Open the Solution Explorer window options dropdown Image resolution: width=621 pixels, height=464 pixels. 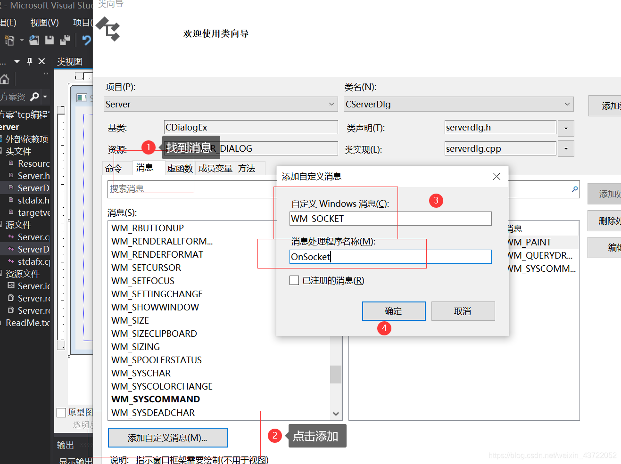[x=17, y=62]
